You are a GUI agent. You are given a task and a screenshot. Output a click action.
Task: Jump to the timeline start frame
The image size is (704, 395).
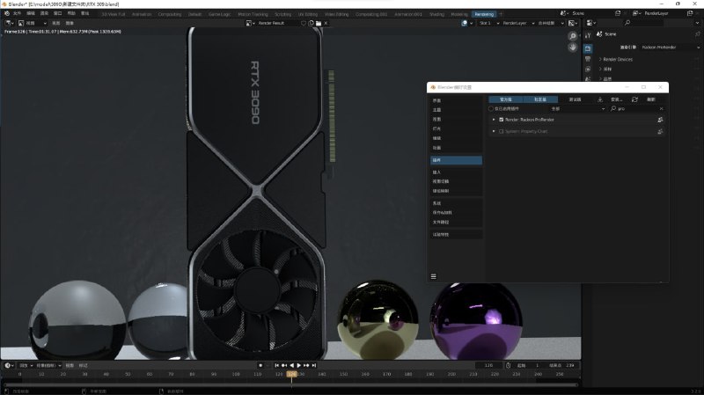[276, 365]
